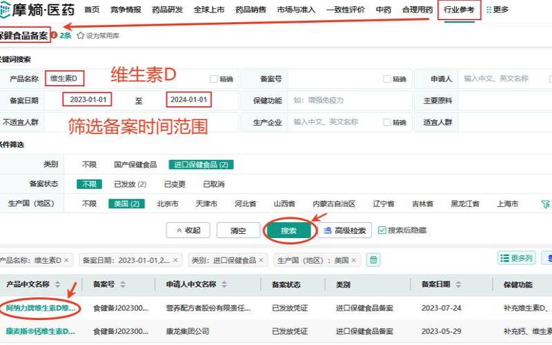
Task: Click 2023-07-24 date cell
Action: click(x=441, y=308)
